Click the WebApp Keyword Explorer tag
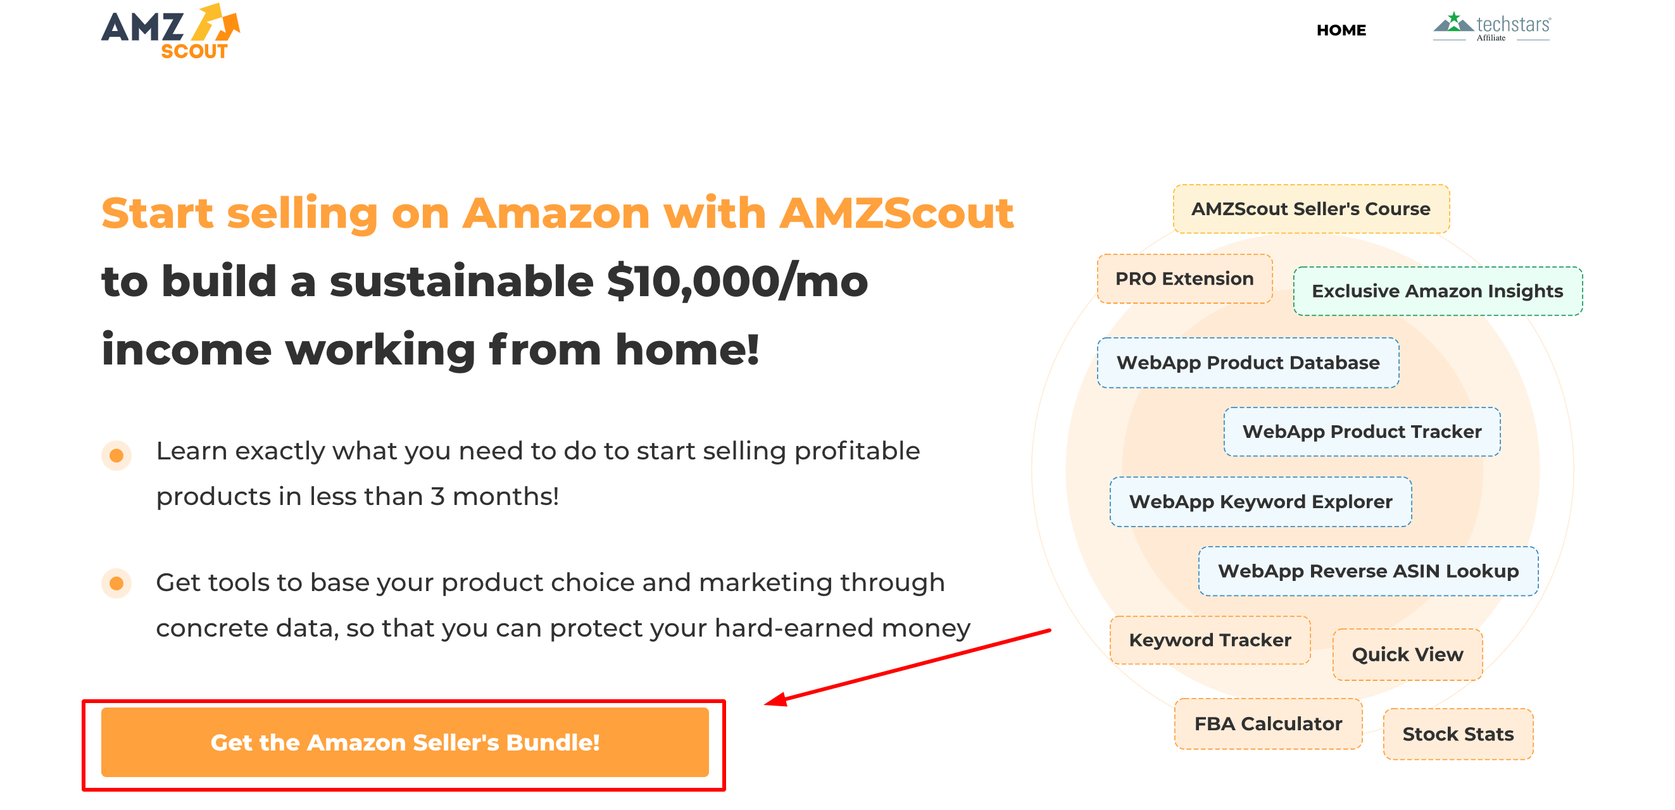1675x810 pixels. point(1260,501)
